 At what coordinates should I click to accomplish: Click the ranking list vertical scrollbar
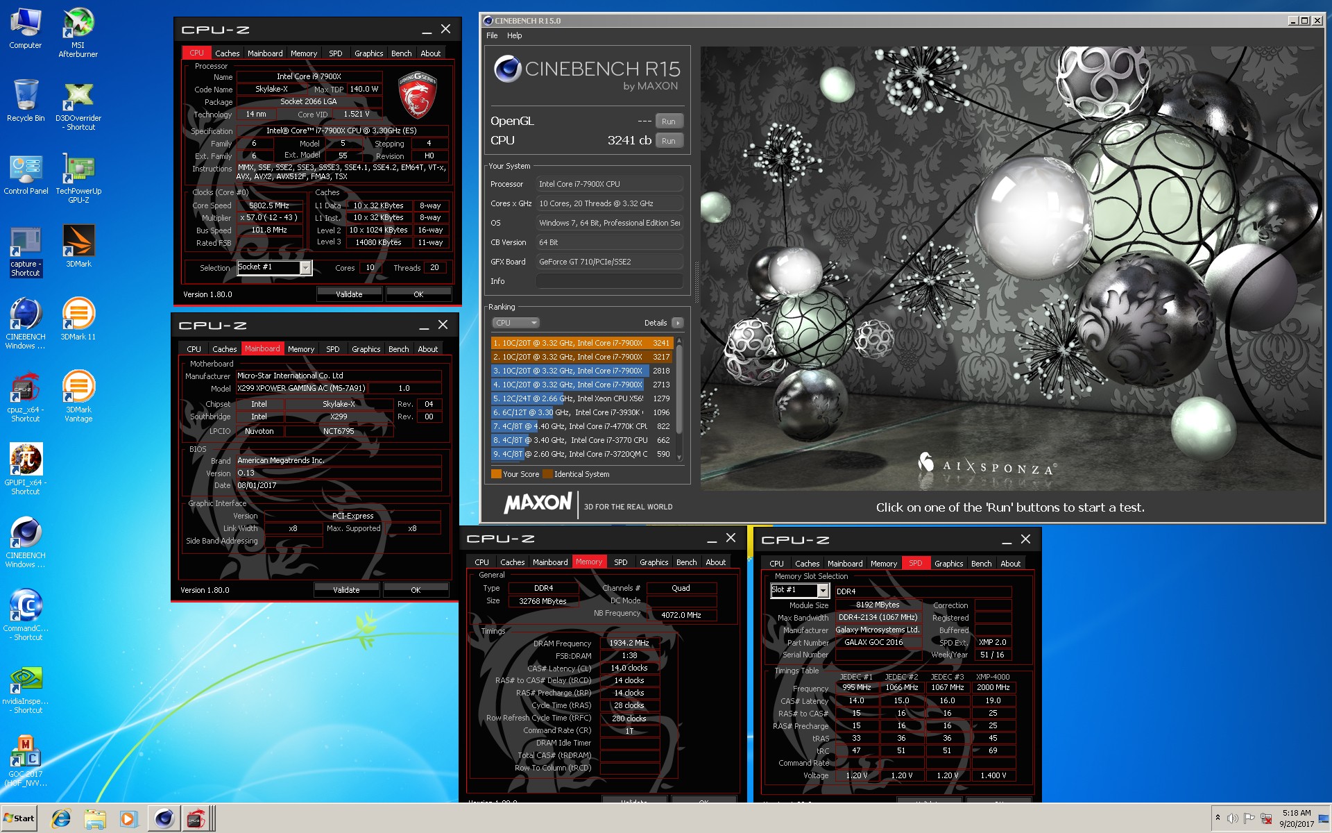[679, 399]
